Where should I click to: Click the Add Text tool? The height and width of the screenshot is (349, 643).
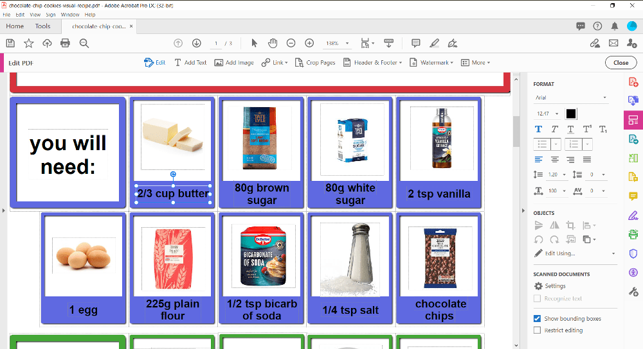click(x=190, y=63)
